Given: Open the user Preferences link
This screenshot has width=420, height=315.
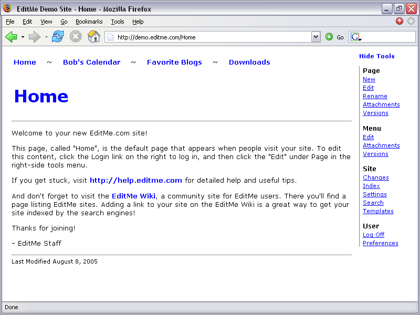Looking at the screenshot, I should tap(380, 243).
